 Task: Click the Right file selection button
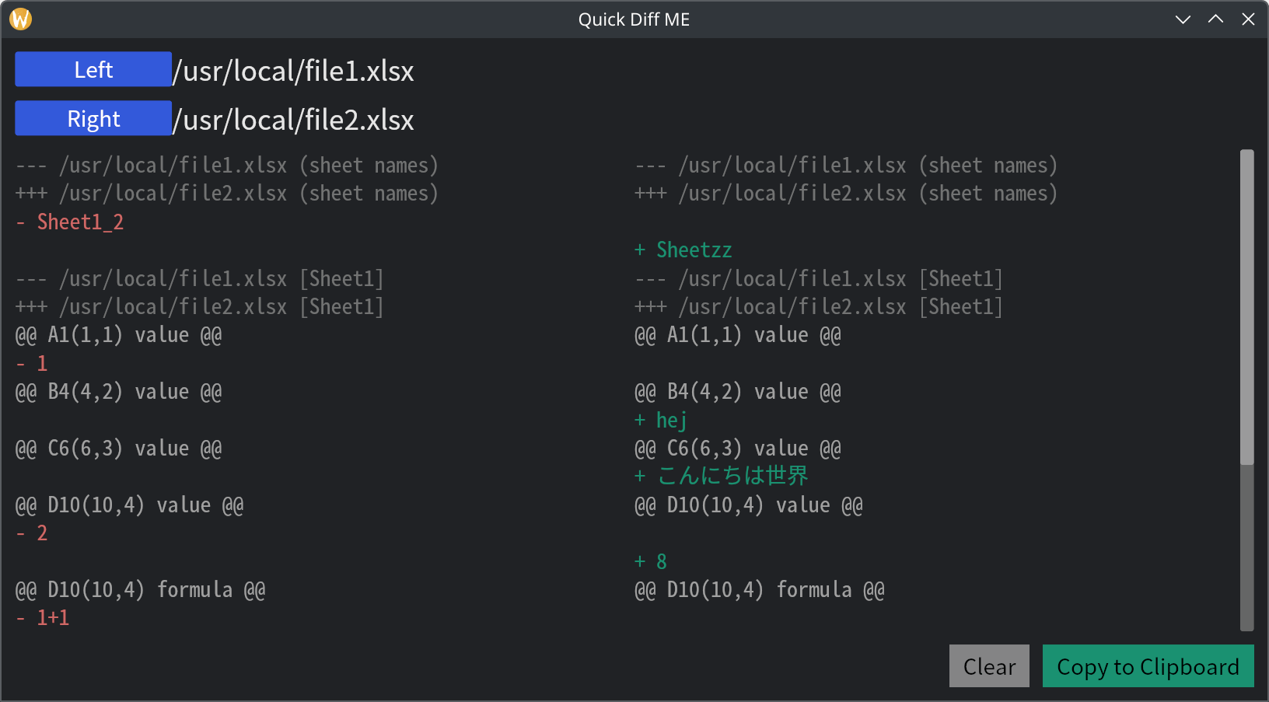(93, 118)
